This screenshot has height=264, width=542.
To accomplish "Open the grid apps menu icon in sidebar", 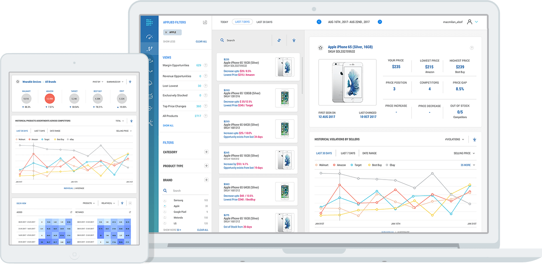I will pos(150,22).
